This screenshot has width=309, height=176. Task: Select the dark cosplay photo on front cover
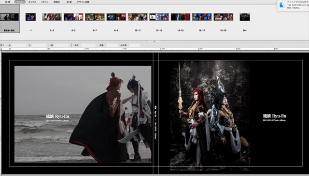tap(210, 116)
